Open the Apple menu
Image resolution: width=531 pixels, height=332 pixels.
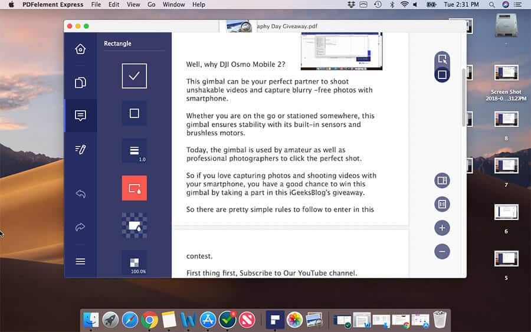(11, 4)
